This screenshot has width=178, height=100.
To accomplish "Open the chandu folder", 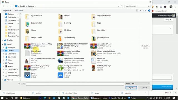I will point(64,17).
